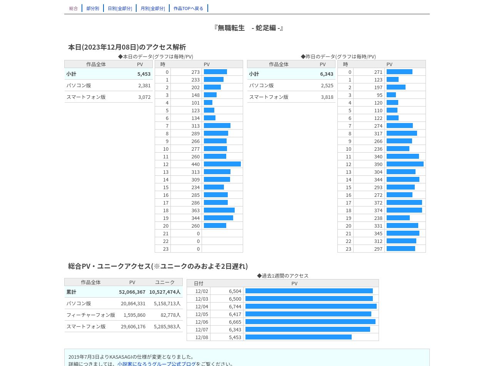This screenshot has height=366, width=494.
Task: Click the title 『無職転生 - 蛇足編 -』
Action: coord(249,28)
